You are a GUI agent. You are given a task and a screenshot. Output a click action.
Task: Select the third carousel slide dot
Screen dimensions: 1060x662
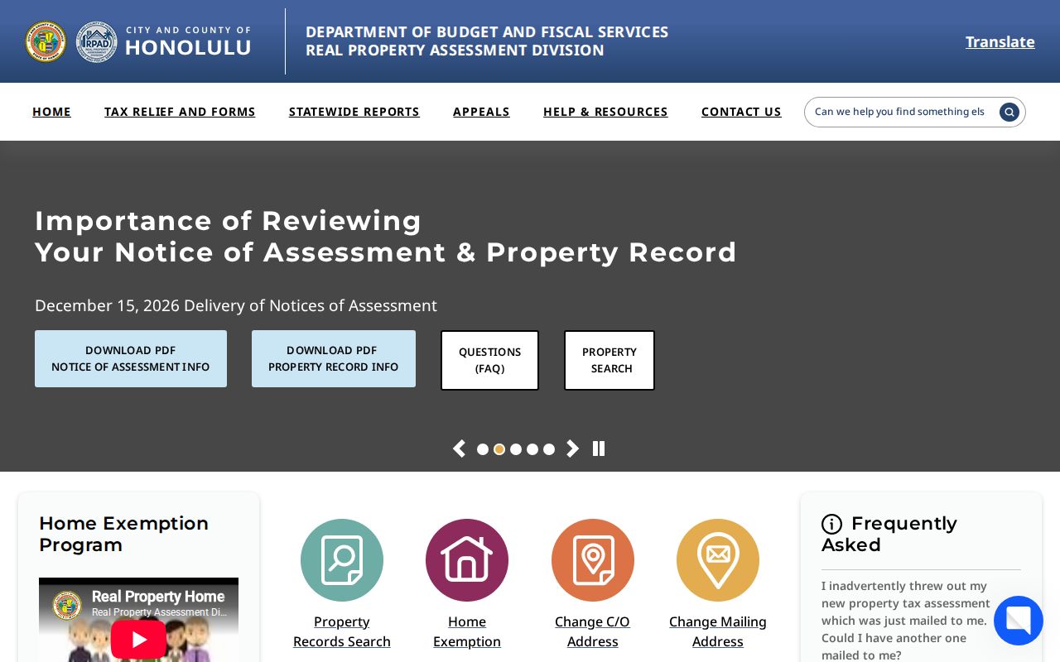(x=516, y=449)
